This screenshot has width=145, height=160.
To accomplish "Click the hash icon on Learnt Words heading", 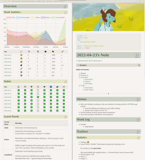I will [66, 117].
